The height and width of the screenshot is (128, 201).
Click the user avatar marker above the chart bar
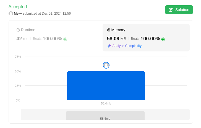(106, 65)
